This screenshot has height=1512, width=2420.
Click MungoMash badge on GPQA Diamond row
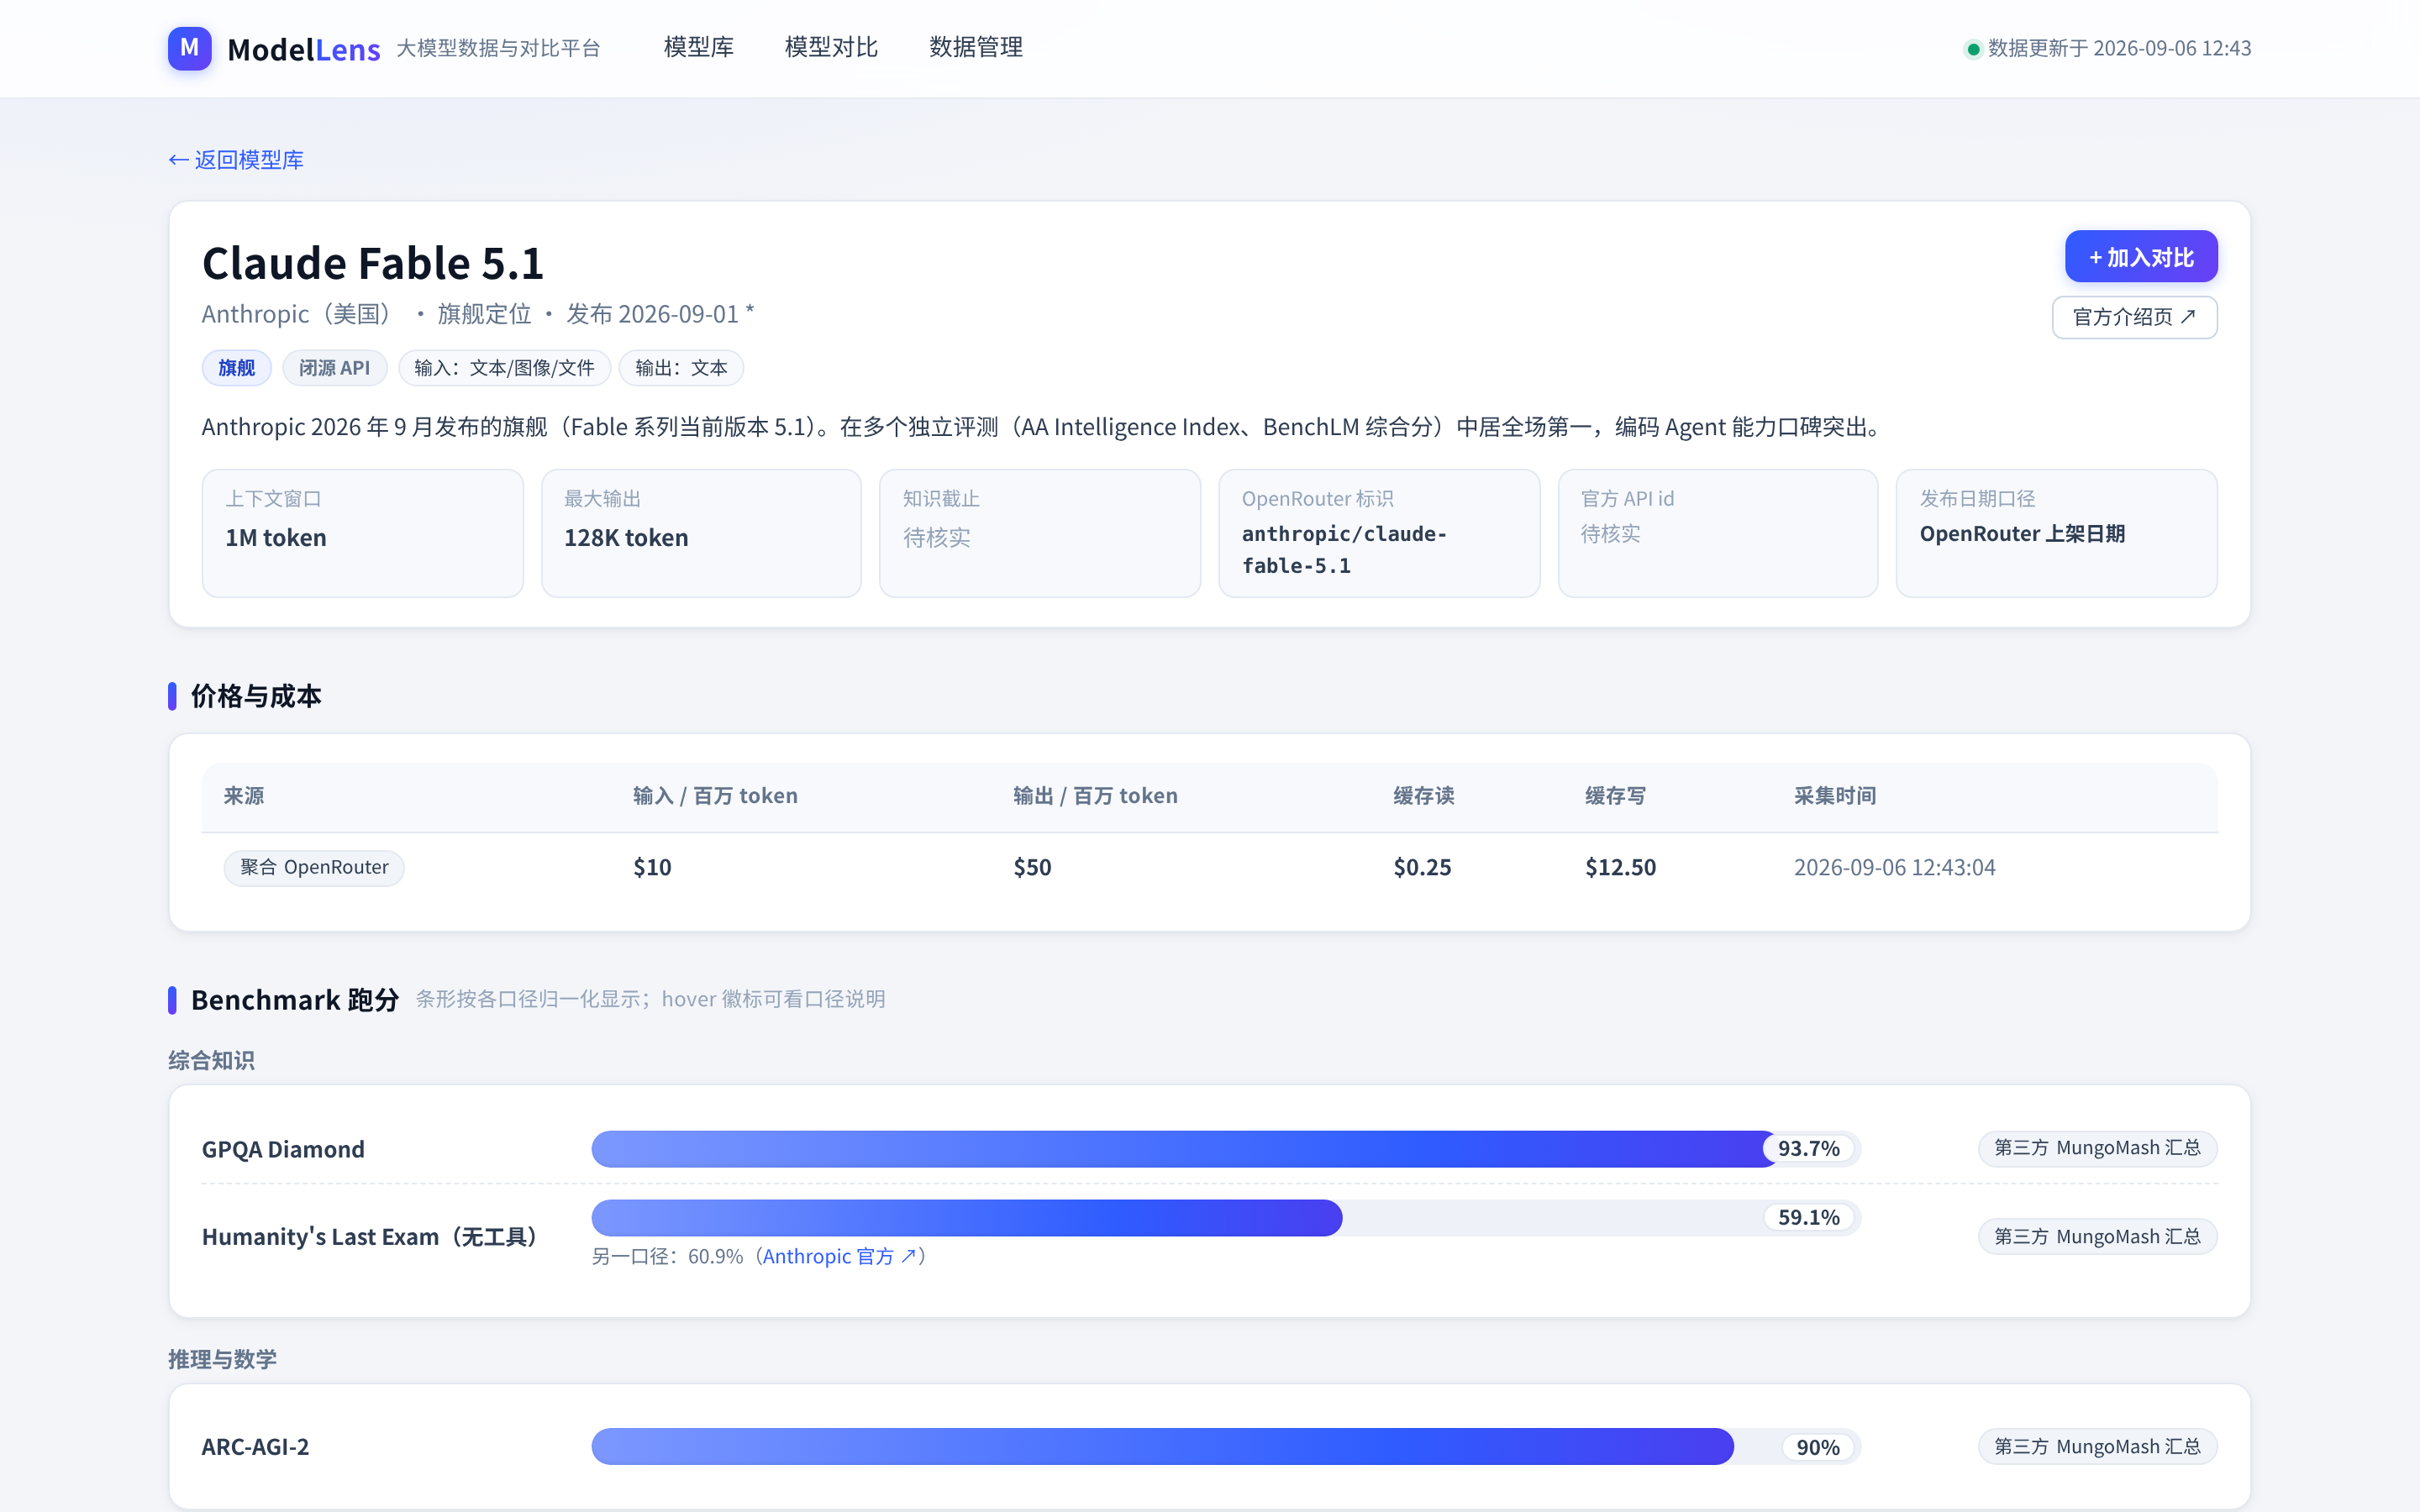point(2097,1148)
